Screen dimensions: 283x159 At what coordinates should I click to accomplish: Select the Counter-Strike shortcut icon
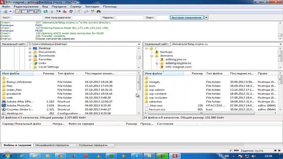tap(4, 110)
